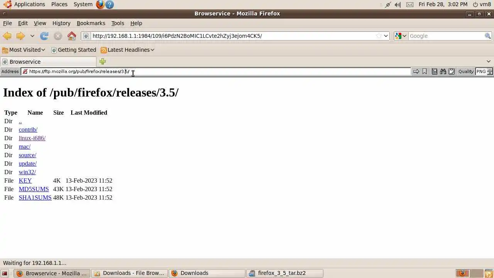Click the blue Help icon in top panel
This screenshot has width=494, height=278.
pos(110,5)
